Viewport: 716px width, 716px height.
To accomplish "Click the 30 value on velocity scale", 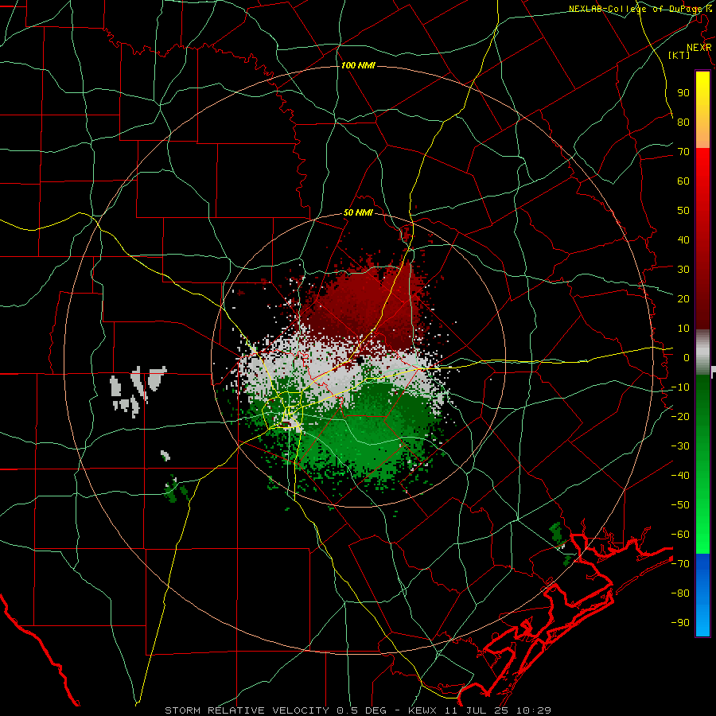I will [683, 270].
